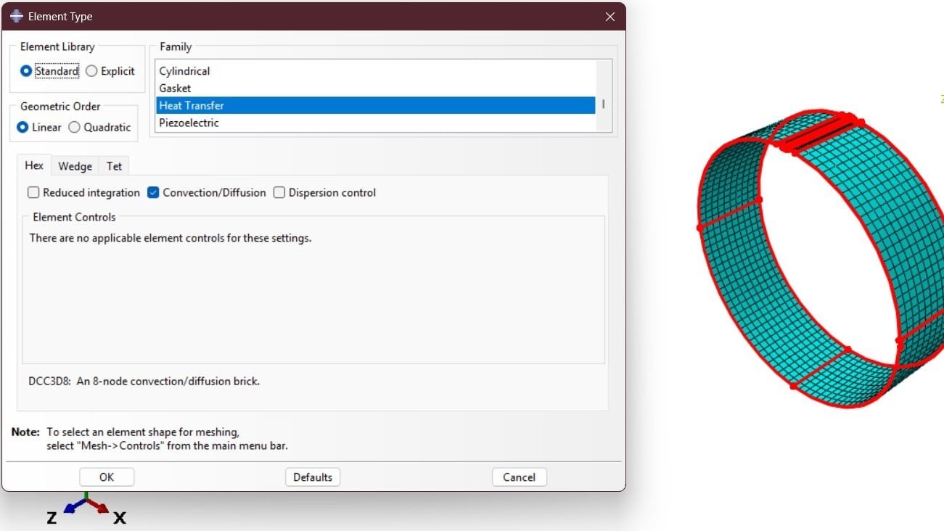Click the Defaults button
The width and height of the screenshot is (944, 531).
[x=313, y=477]
